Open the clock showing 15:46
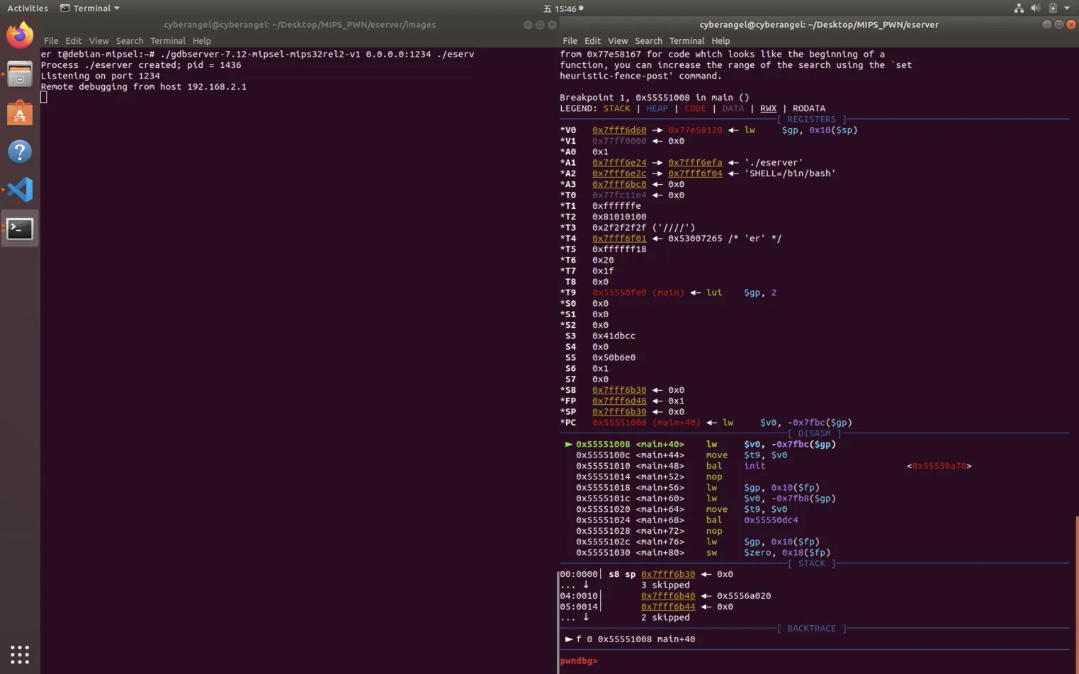Image resolution: width=1079 pixels, height=674 pixels. [565, 8]
